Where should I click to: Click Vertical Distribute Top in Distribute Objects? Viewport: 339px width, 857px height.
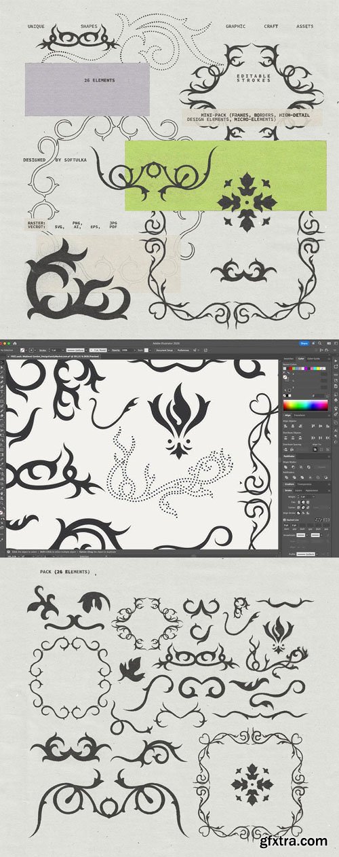pos(285,437)
